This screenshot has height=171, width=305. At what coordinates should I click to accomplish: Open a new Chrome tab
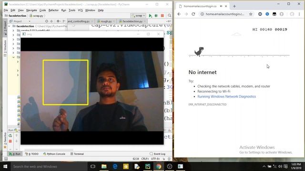click(234, 6)
